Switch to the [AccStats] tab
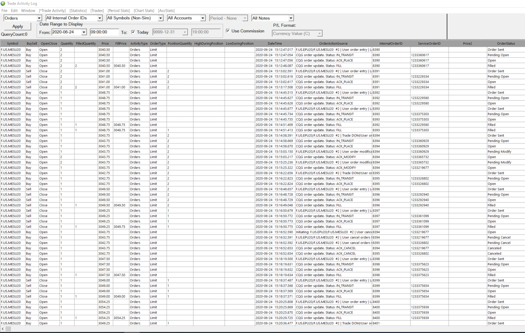The height and width of the screenshot is (333, 525). (166, 11)
